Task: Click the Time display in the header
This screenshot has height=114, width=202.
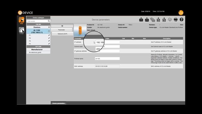Action: coord(158,11)
